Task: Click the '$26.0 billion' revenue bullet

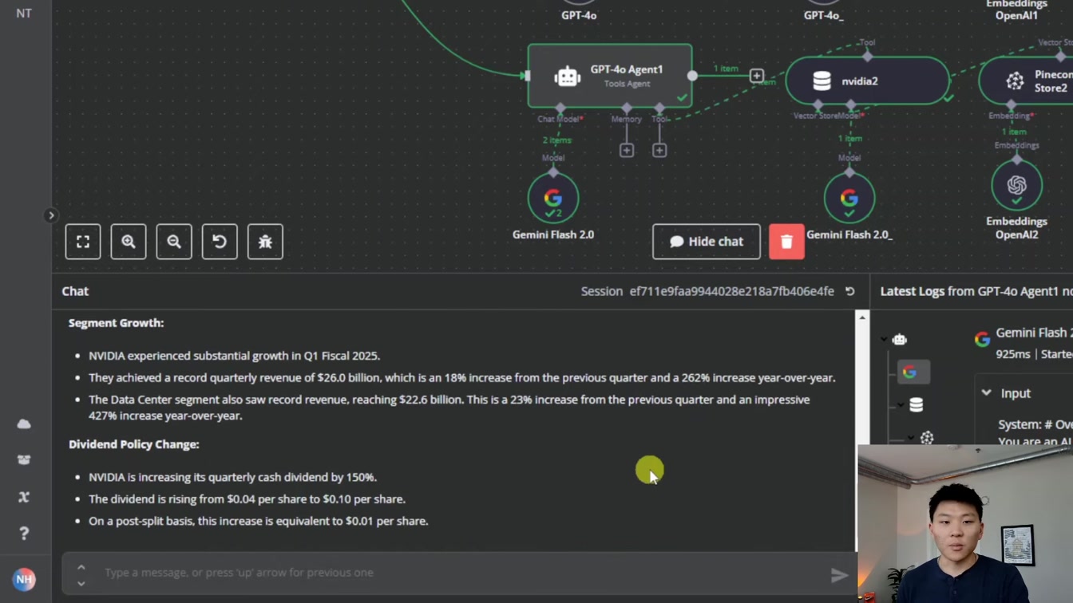Action: (462, 378)
